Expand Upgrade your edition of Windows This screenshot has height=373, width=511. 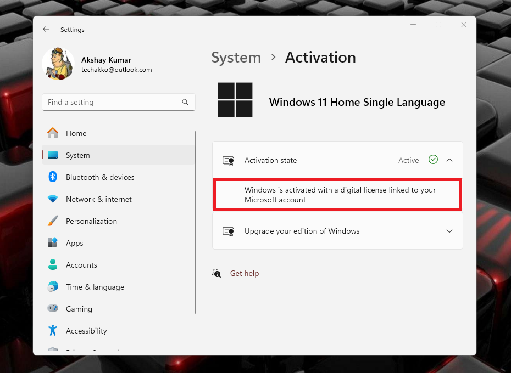coord(449,231)
